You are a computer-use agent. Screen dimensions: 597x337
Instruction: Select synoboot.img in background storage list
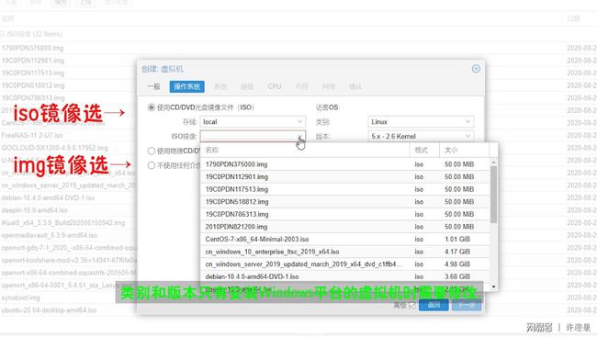(20, 298)
